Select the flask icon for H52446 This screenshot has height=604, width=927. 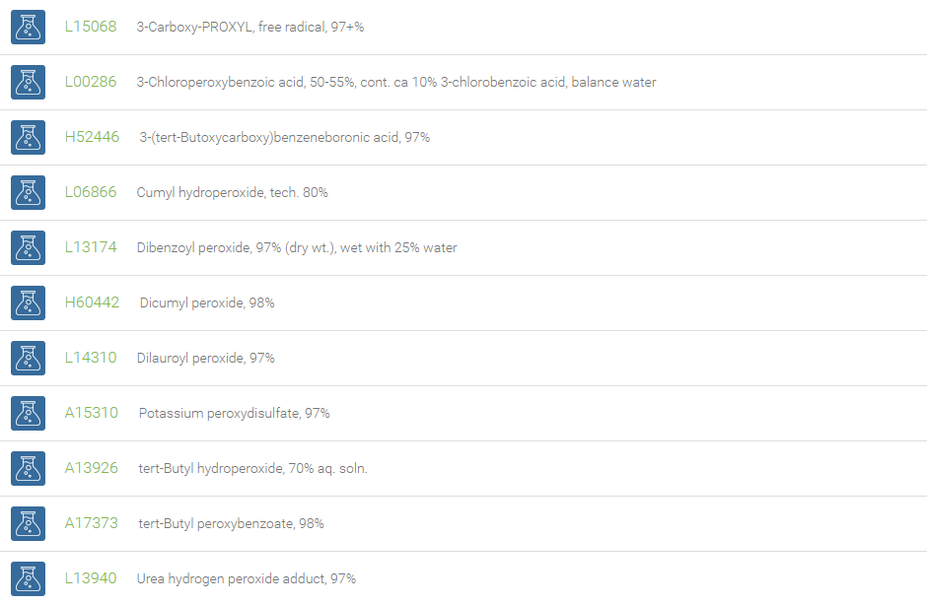28,138
